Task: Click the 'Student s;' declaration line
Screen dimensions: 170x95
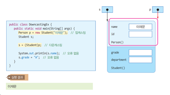Action: click(x=26, y=37)
